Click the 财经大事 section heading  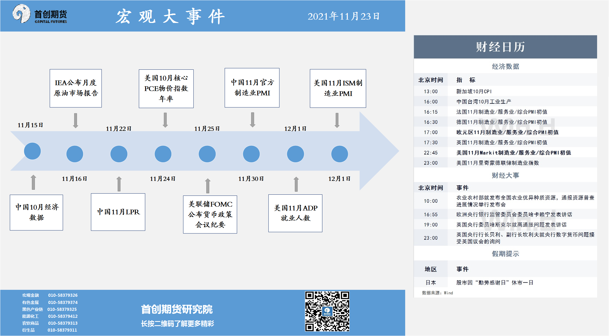[505, 175]
